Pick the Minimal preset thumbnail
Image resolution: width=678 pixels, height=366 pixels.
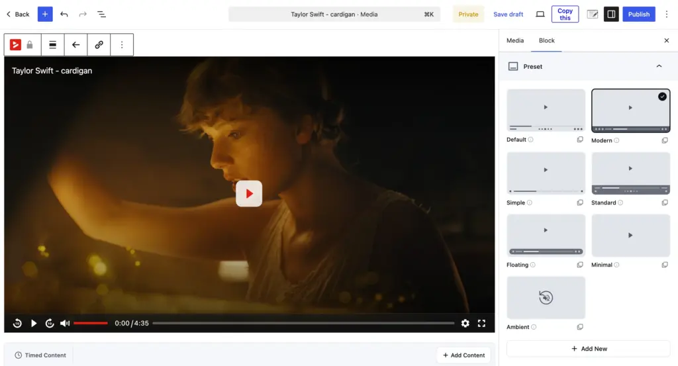[x=630, y=236]
